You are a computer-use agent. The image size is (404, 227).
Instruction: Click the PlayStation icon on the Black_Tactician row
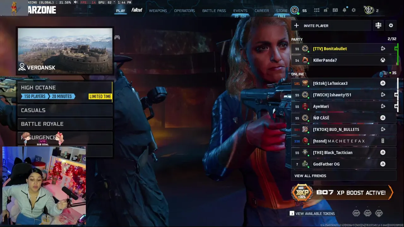pyautogui.click(x=383, y=152)
